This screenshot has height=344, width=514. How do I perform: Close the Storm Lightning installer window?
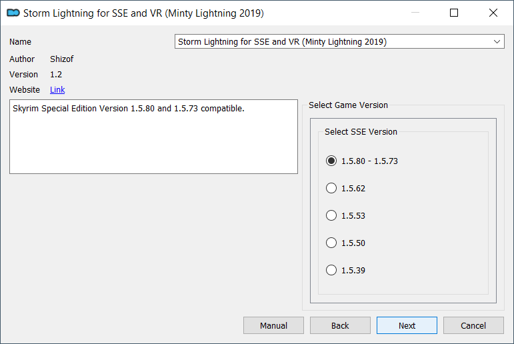[493, 13]
